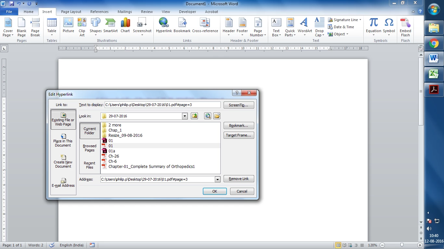Open Page Number options
Image resolution: width=444 pixels, height=249 pixels.
click(x=258, y=28)
